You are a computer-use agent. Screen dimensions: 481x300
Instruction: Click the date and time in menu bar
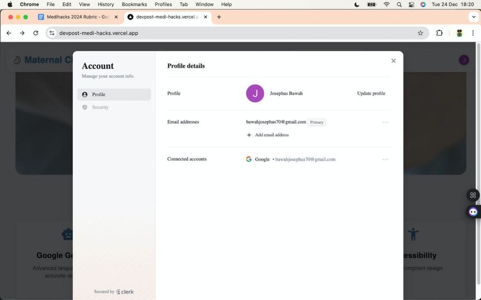[x=452, y=4]
